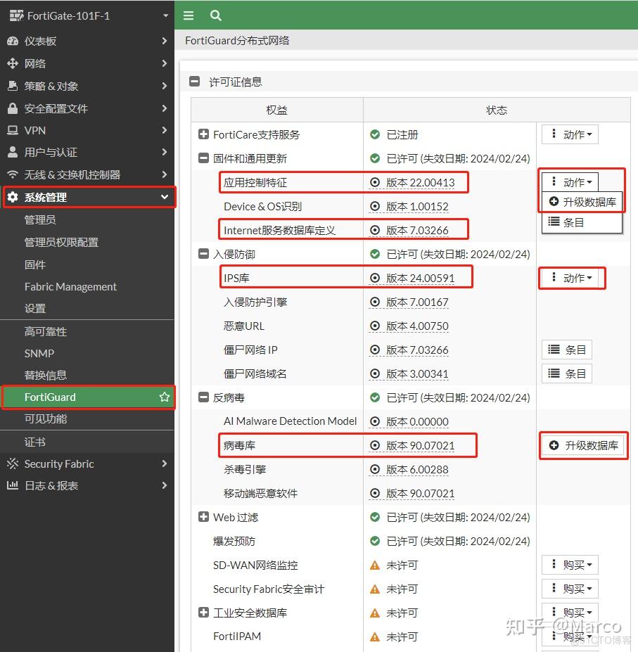Click the 日志&报表 sidebar icon

tap(12, 486)
